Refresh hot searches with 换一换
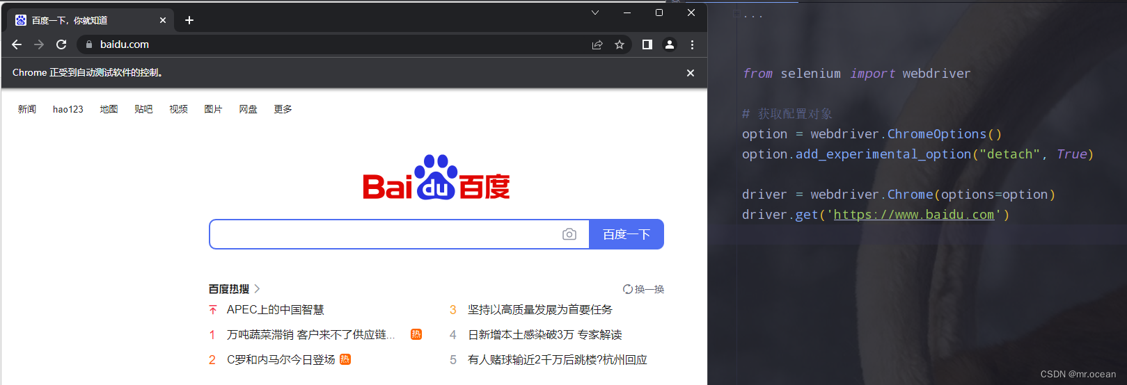The width and height of the screenshot is (1127, 385). [x=644, y=289]
